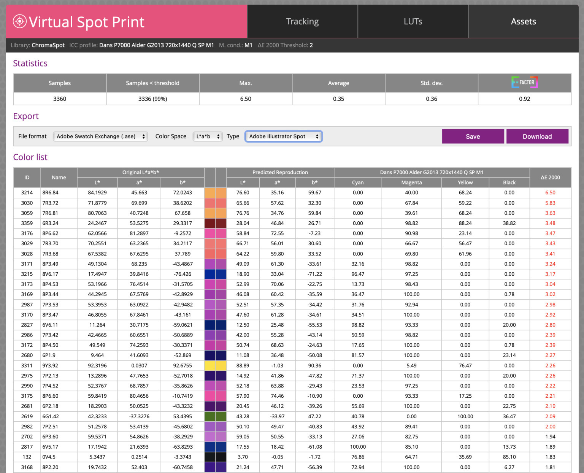
Task: Click the Name column header
Action: tap(59, 177)
